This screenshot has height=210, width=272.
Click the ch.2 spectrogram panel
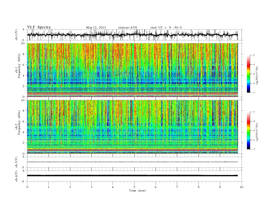tap(132, 127)
